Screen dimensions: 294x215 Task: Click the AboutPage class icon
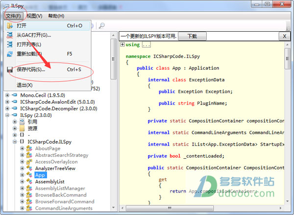click(29, 149)
